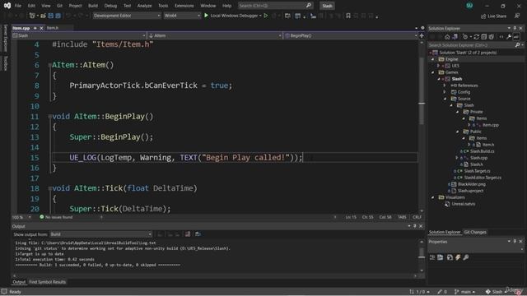
Task: Click Pending Changes Filter clock icon
Action: tap(465, 36)
